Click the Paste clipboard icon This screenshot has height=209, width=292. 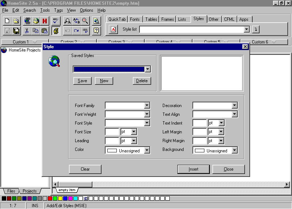pyautogui.click(x=45, y=31)
